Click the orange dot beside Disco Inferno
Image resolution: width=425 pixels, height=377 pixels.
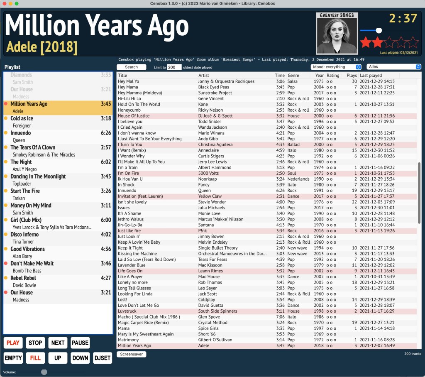[6, 235]
